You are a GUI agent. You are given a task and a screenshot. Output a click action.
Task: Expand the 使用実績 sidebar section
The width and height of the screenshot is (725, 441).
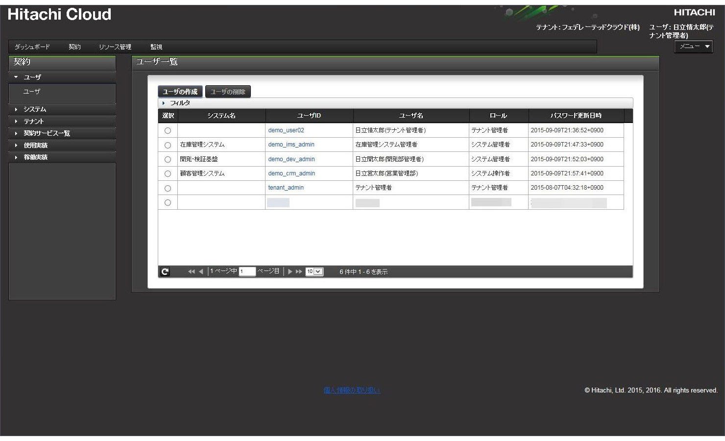click(62, 146)
